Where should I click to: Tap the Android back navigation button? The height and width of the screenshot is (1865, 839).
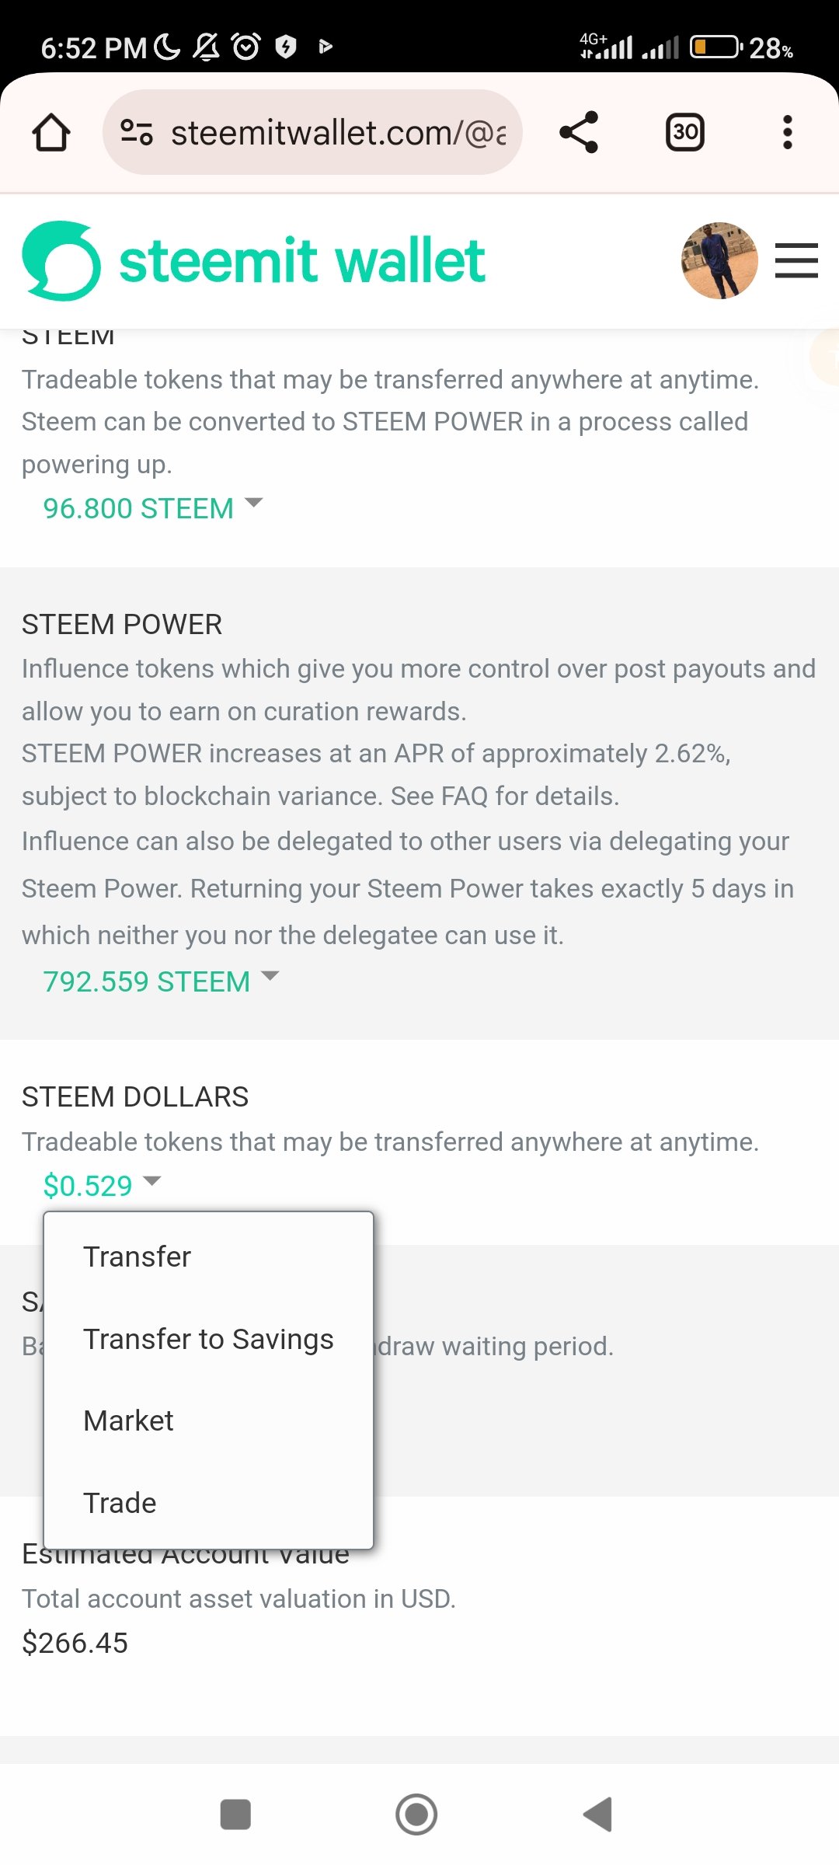point(598,1814)
